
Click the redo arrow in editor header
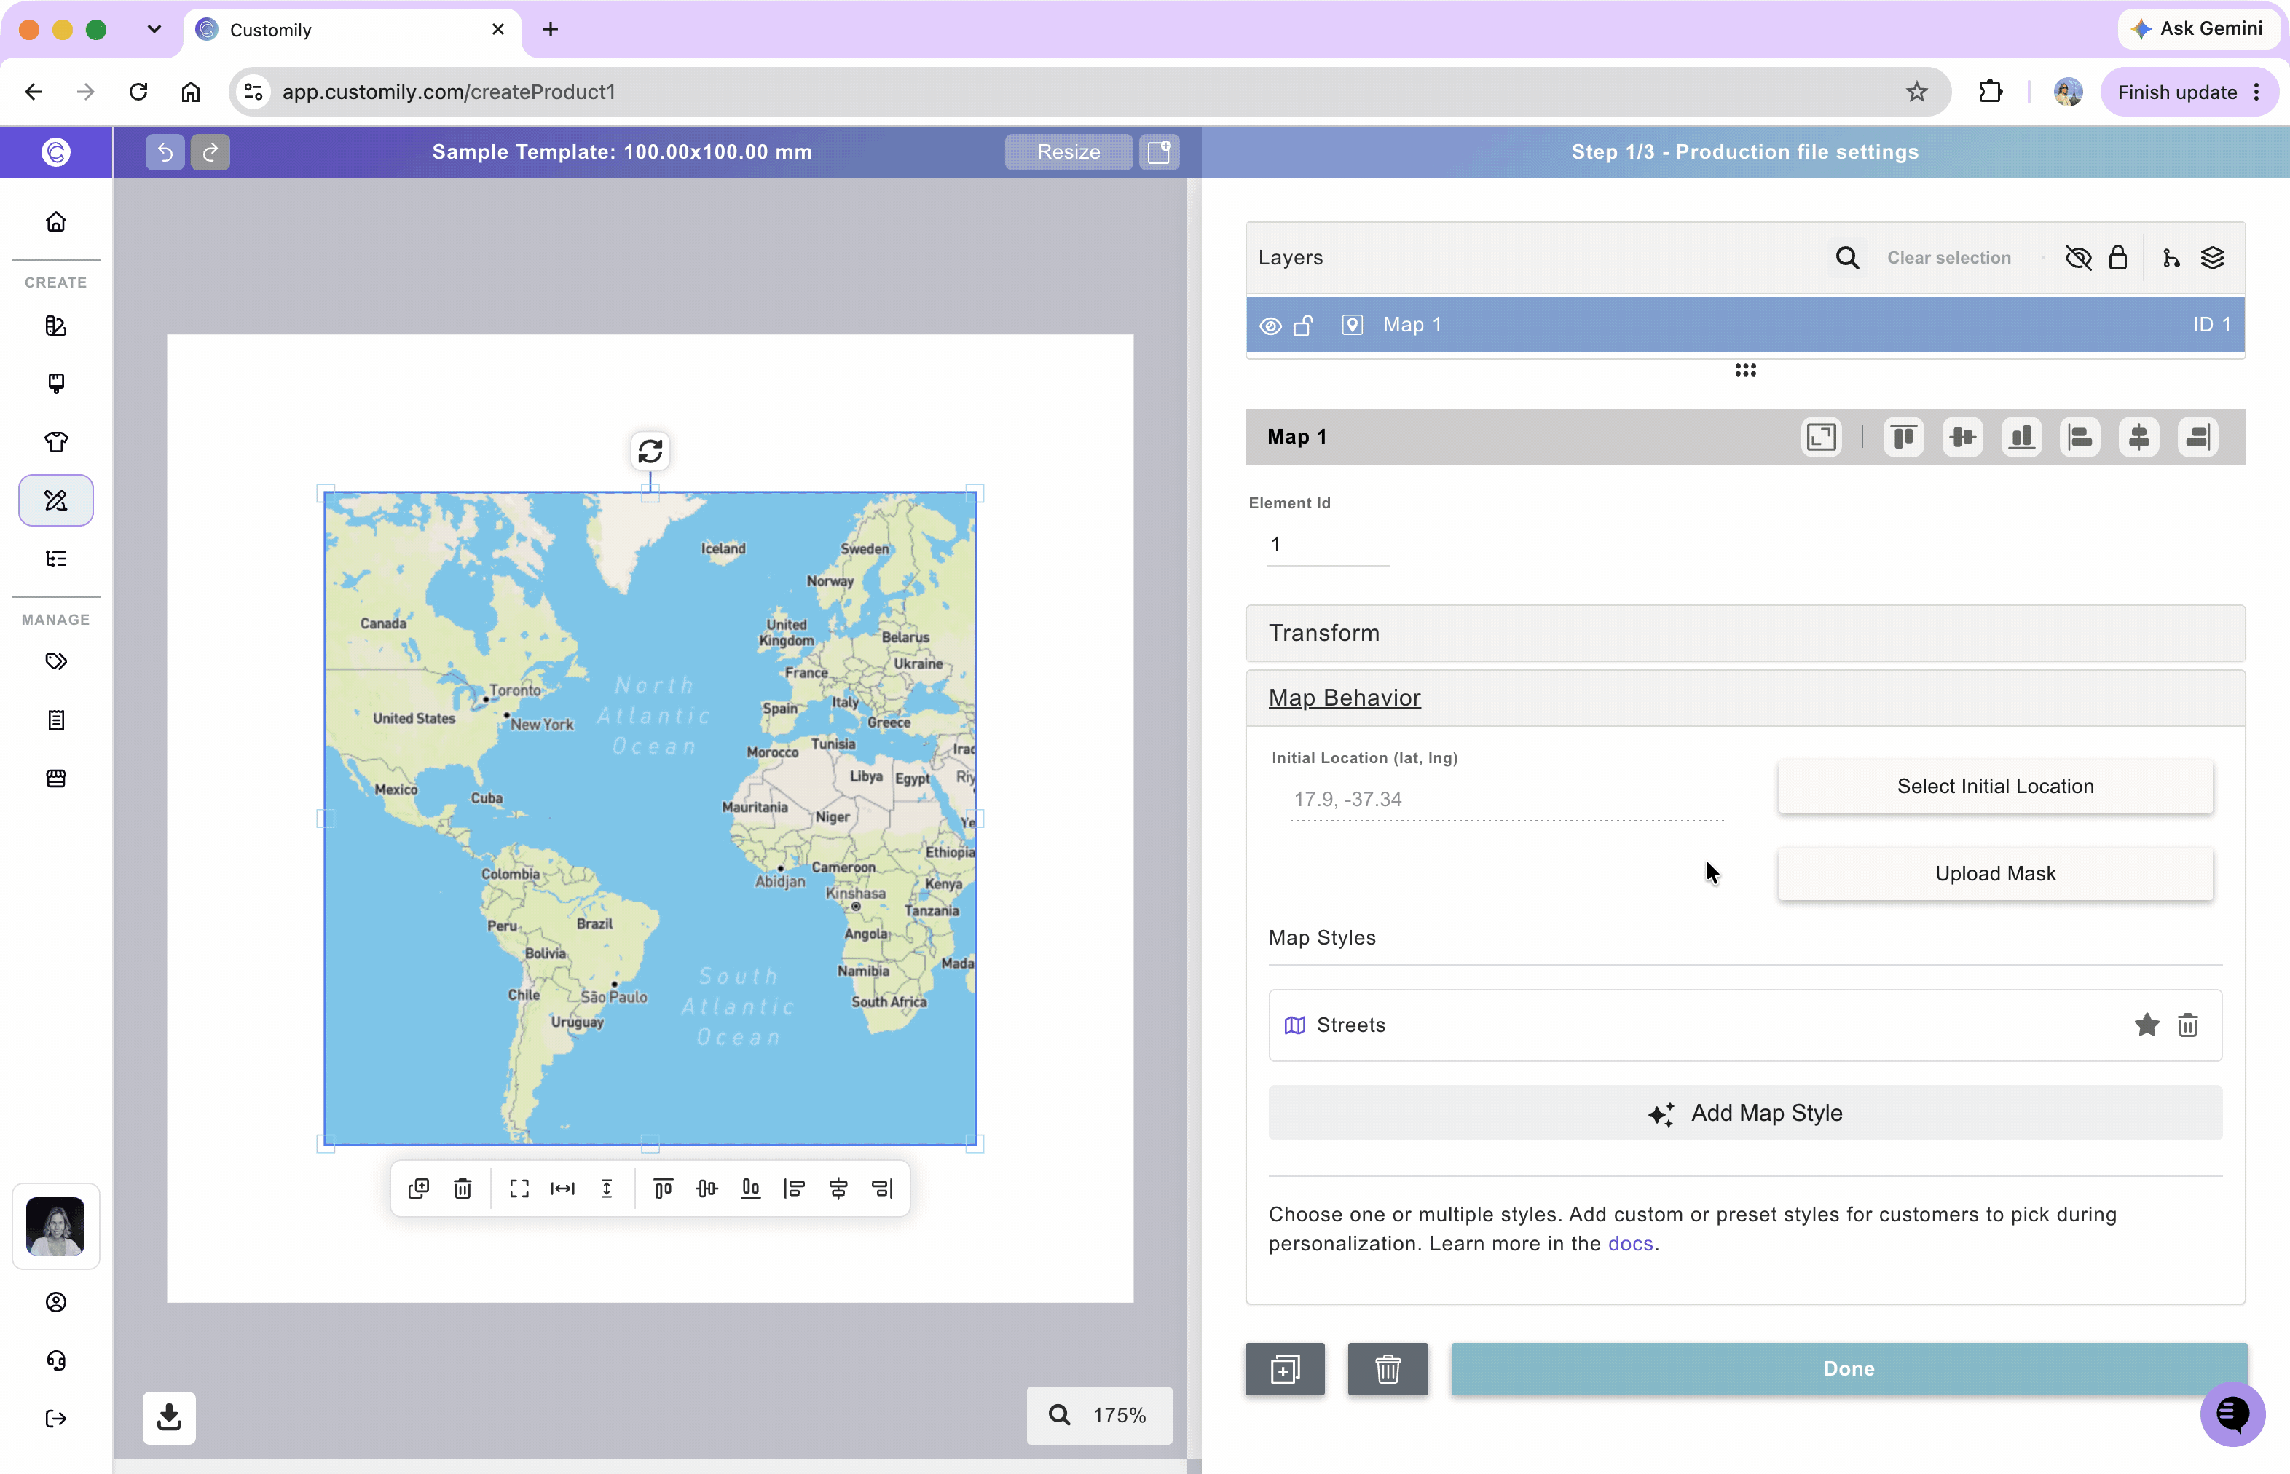tap(210, 151)
